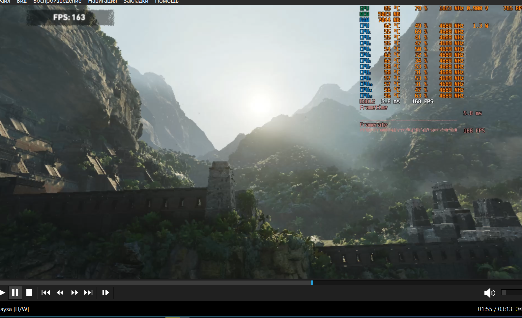Viewport: 522px width, 318px height.
Task: Click the Stop playback button
Action: pyautogui.click(x=29, y=293)
